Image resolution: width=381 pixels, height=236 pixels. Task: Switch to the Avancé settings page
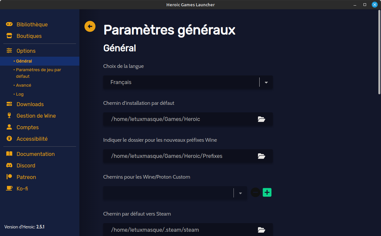click(x=23, y=85)
